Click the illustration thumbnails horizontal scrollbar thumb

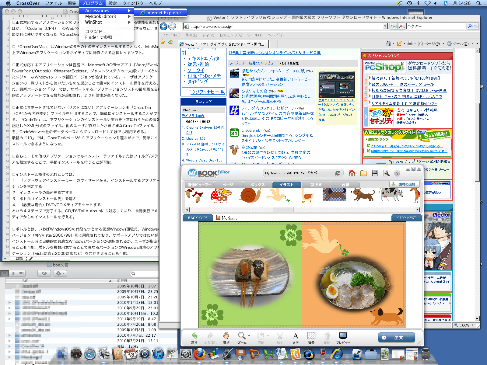(283, 210)
